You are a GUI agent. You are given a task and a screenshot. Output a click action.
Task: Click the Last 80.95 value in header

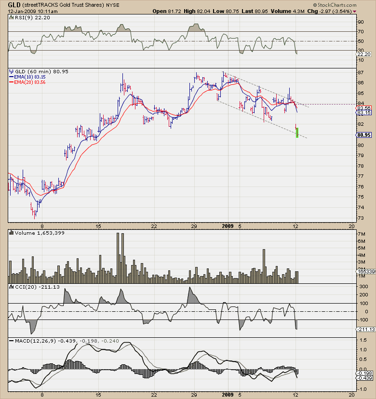pos(255,11)
